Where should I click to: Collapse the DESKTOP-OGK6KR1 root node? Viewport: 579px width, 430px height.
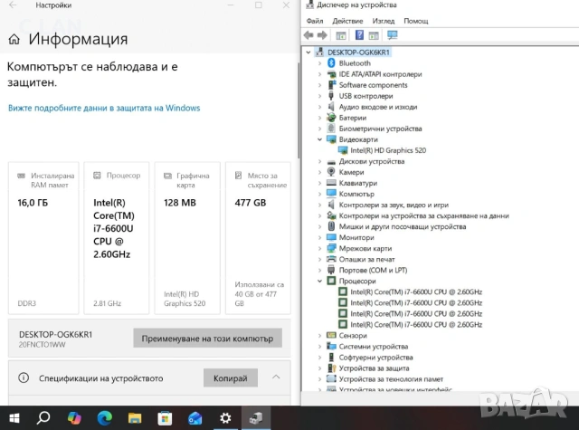[x=308, y=53]
